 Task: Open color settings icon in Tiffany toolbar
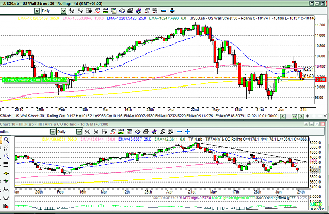(154, 132)
